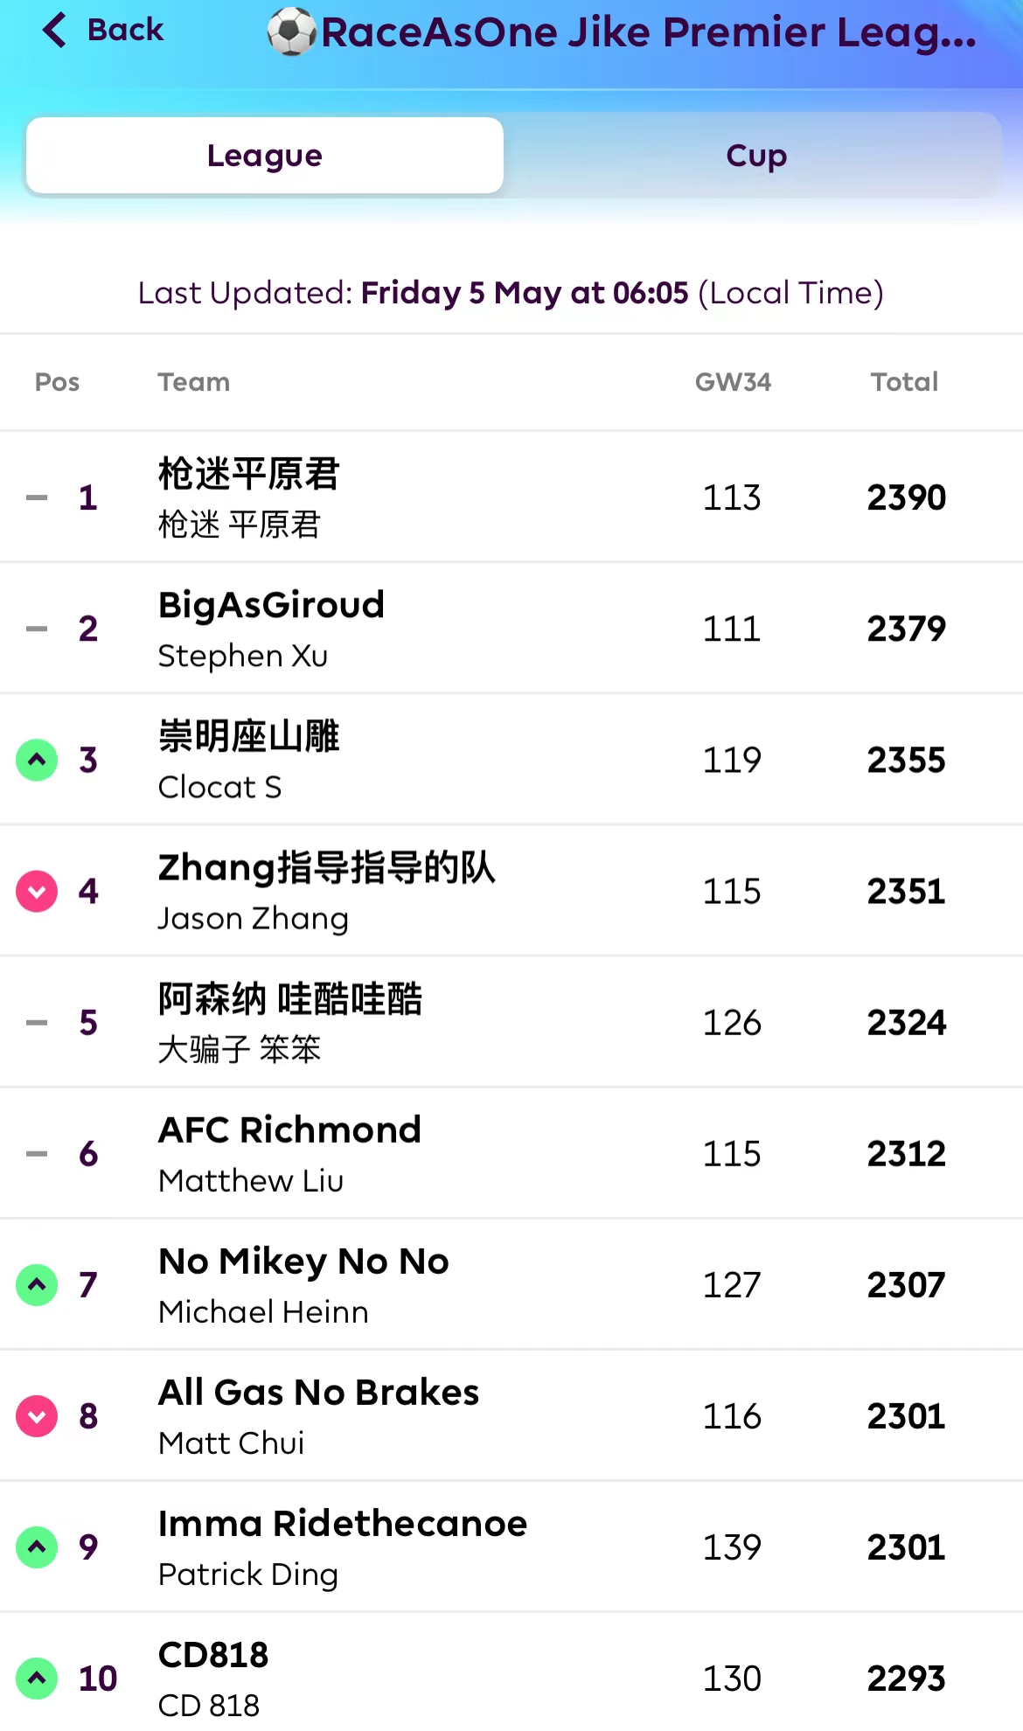Tap green up arrow beside position 9

point(37,1547)
